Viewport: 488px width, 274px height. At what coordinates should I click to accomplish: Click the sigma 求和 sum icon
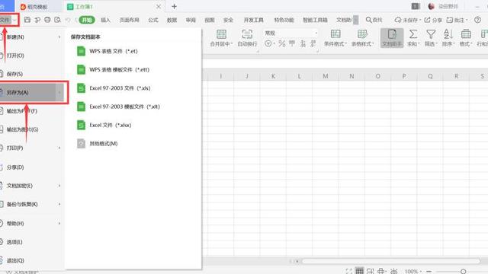413,33
